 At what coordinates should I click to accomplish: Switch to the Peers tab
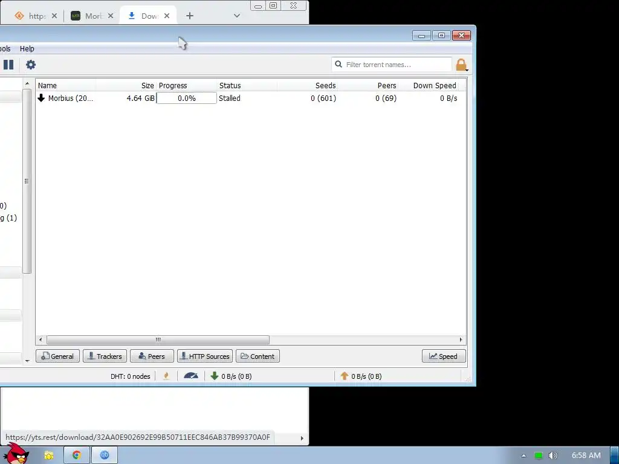[152, 356]
